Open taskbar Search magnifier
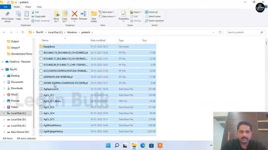Image resolution: width=268 pixels, height=150 pixels. tap(117, 145)
